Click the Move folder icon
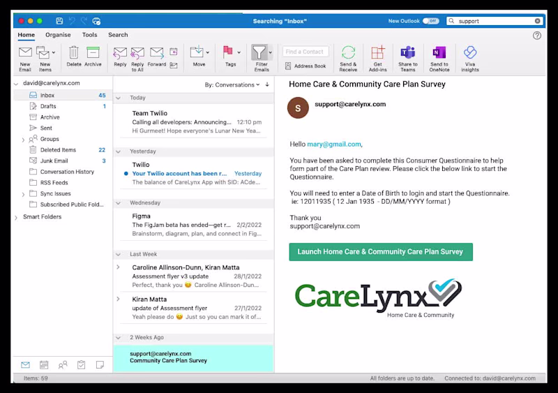This screenshot has height=393, width=558. 197,52
